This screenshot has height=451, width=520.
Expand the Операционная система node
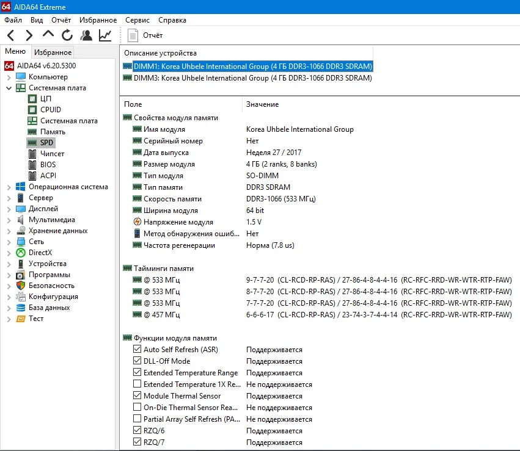[x=9, y=187]
